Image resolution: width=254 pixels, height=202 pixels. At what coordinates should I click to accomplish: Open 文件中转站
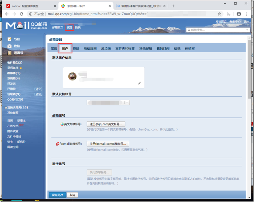[x=14, y=137]
